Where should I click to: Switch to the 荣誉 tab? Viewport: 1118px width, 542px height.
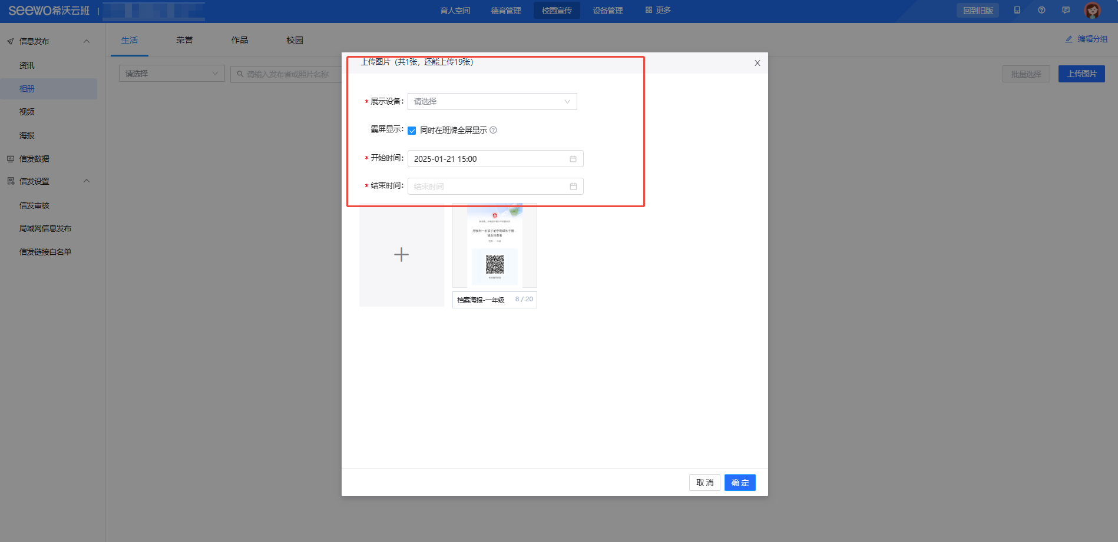coord(184,40)
